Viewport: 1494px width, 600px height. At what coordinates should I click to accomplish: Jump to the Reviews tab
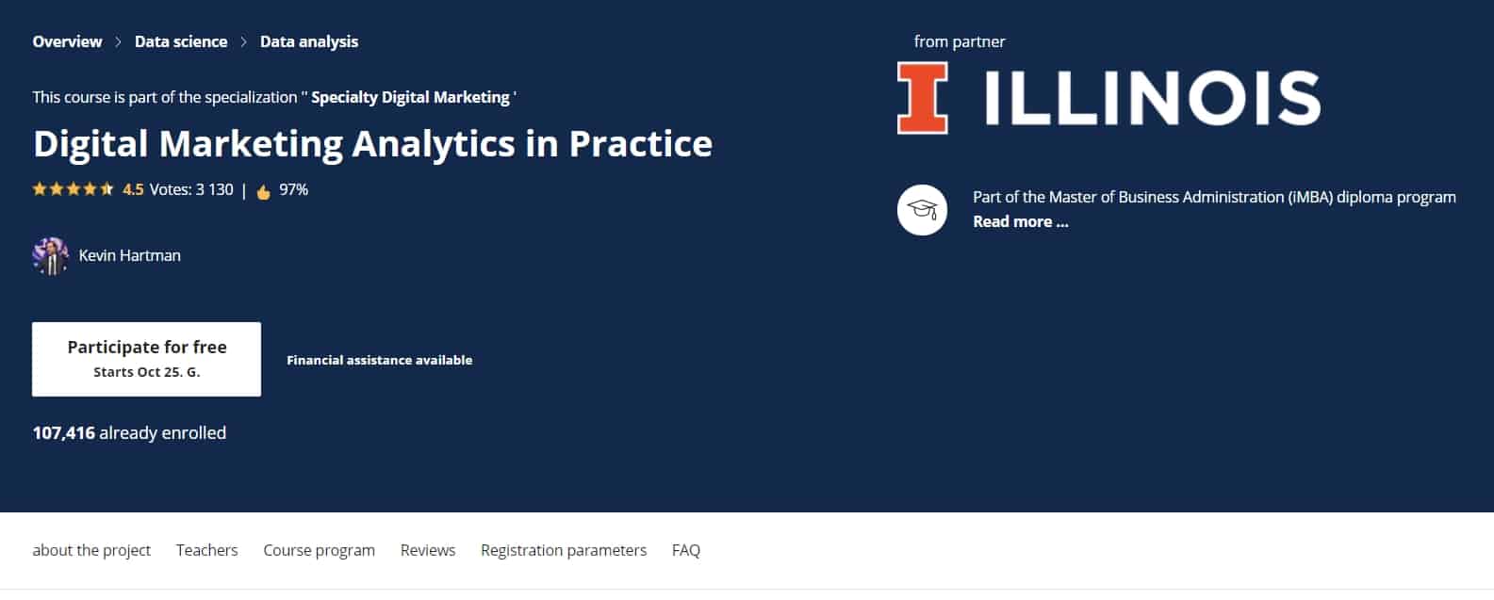[x=428, y=550]
